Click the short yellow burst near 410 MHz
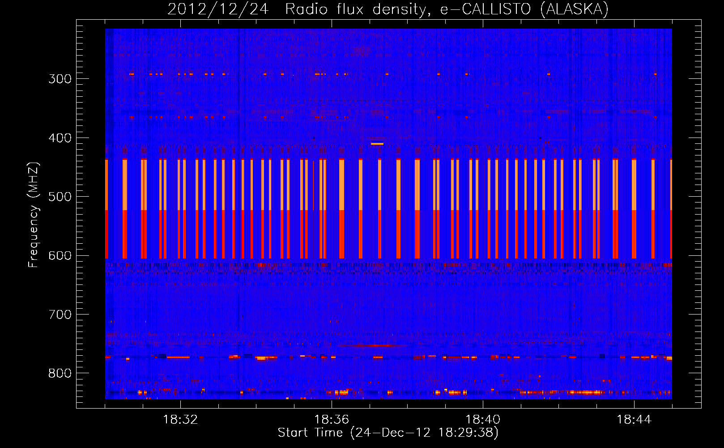Screen dimensions: 724x448 click(377, 144)
